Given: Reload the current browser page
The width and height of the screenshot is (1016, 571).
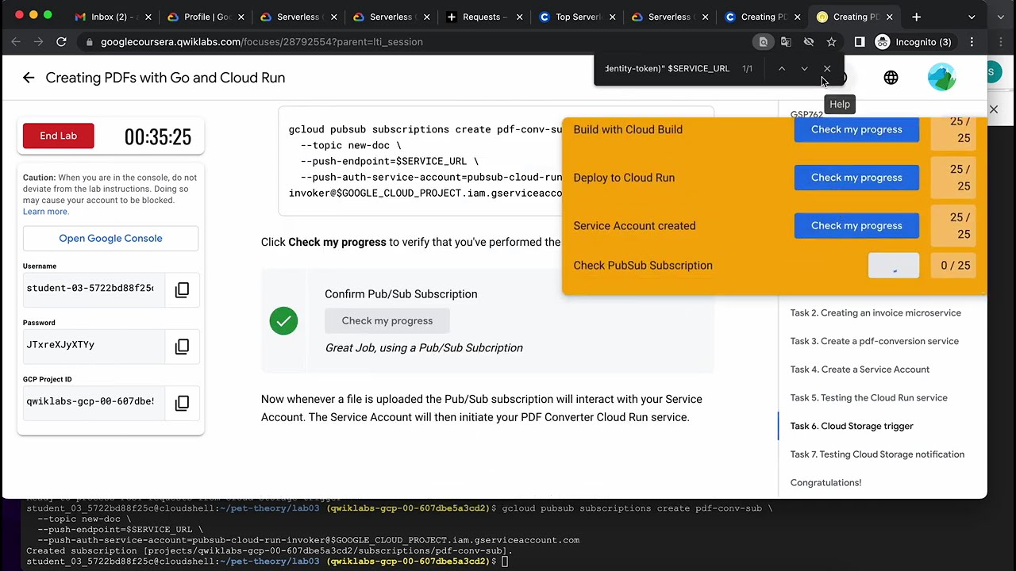Looking at the screenshot, I should click(61, 42).
